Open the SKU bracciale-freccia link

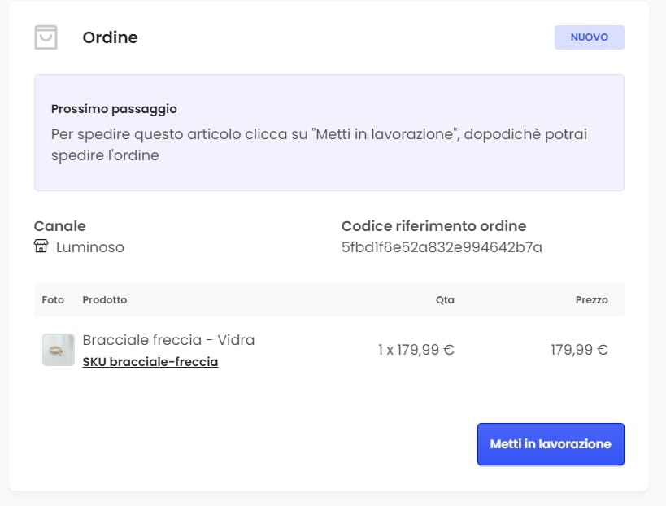(150, 362)
